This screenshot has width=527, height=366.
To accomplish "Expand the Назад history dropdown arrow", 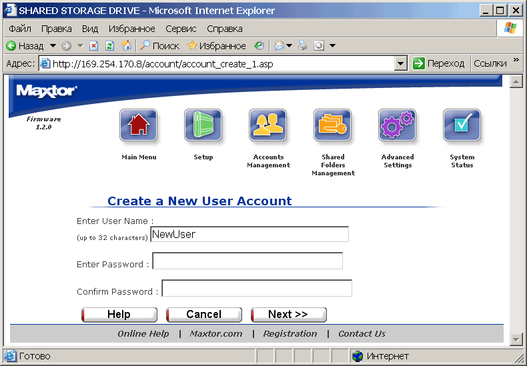I will pos(53,45).
